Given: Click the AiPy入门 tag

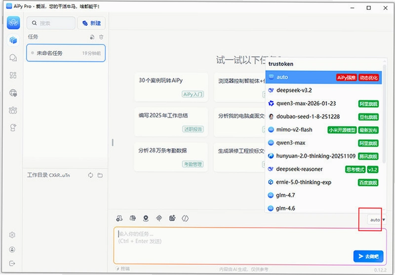Looking at the screenshot, I should [x=193, y=94].
